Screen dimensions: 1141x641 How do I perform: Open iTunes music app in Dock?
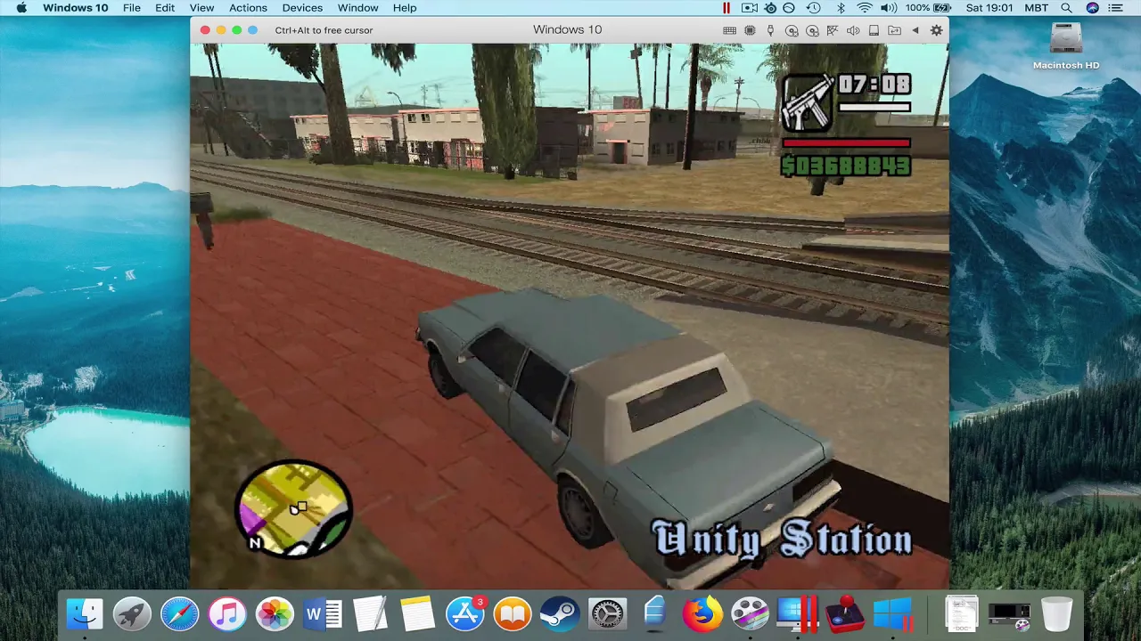point(227,614)
